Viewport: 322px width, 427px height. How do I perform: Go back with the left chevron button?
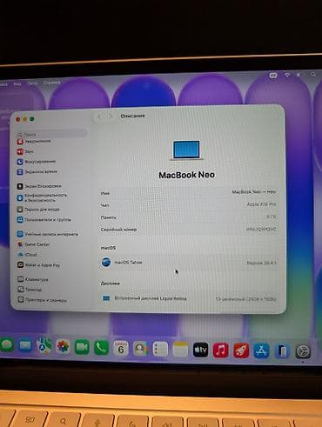pyautogui.click(x=99, y=117)
